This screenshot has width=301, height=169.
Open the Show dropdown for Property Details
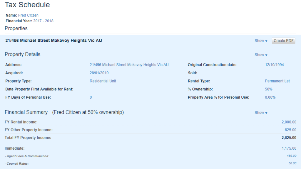(261, 55)
